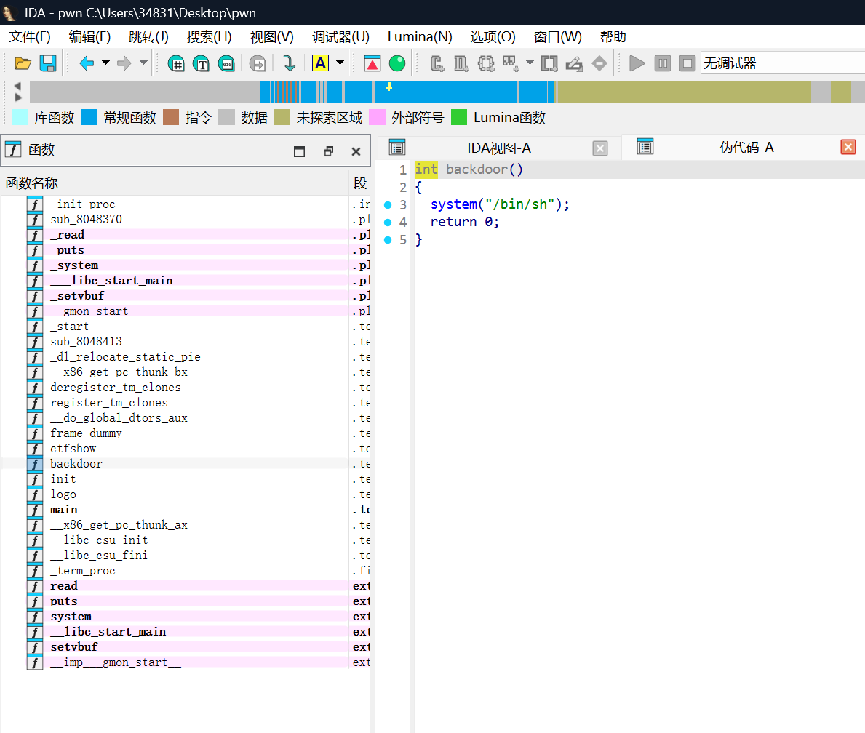Image resolution: width=865 pixels, height=733 pixels.
Task: Open the 编辑(E) menu
Action: tap(89, 37)
